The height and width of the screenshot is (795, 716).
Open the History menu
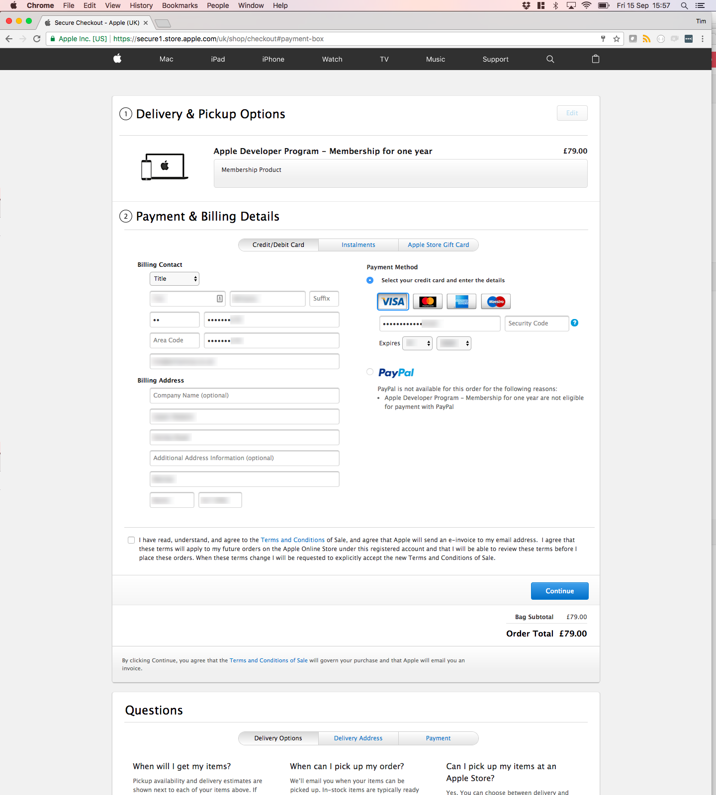pyautogui.click(x=141, y=5)
